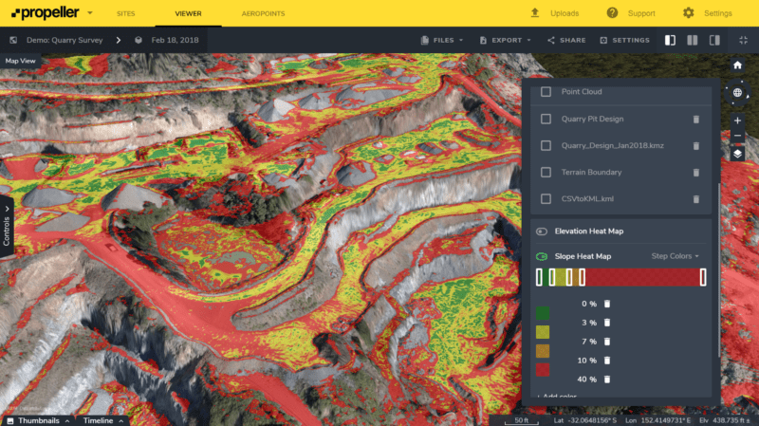Open the Export dropdown menu
Image resolution: width=759 pixels, height=426 pixels.
point(506,40)
